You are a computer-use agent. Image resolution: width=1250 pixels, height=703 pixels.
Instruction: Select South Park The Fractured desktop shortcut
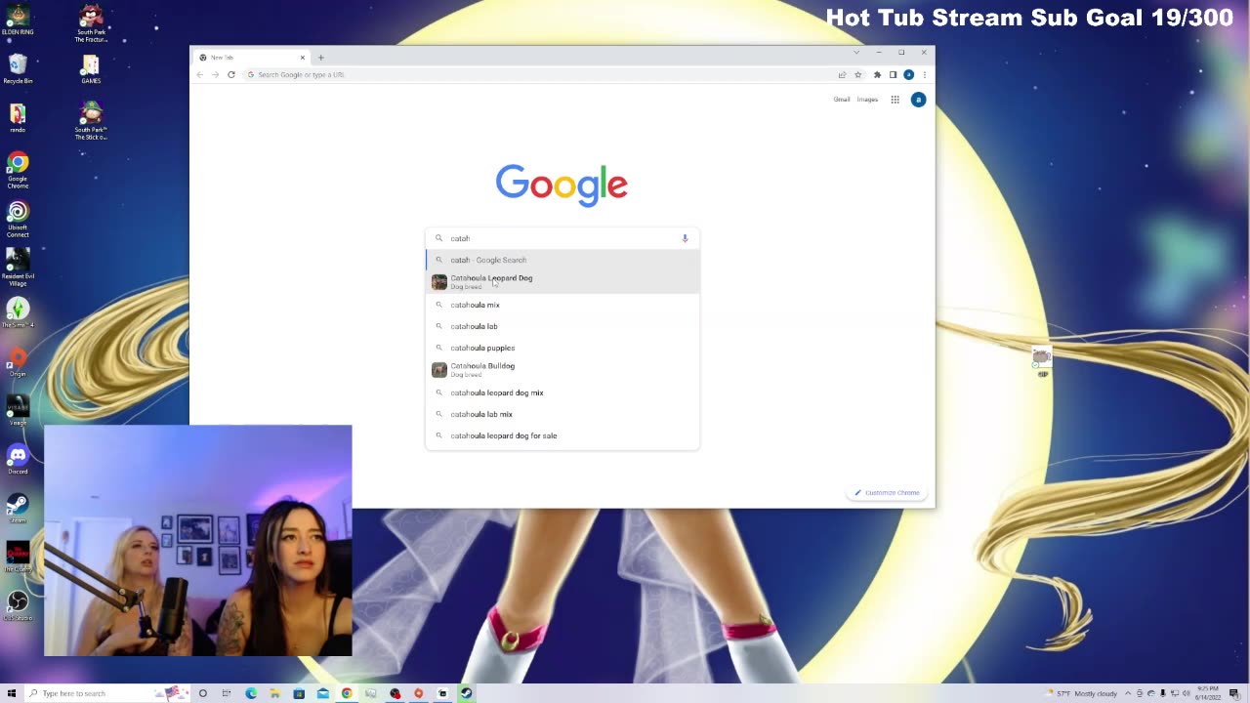pos(91,23)
